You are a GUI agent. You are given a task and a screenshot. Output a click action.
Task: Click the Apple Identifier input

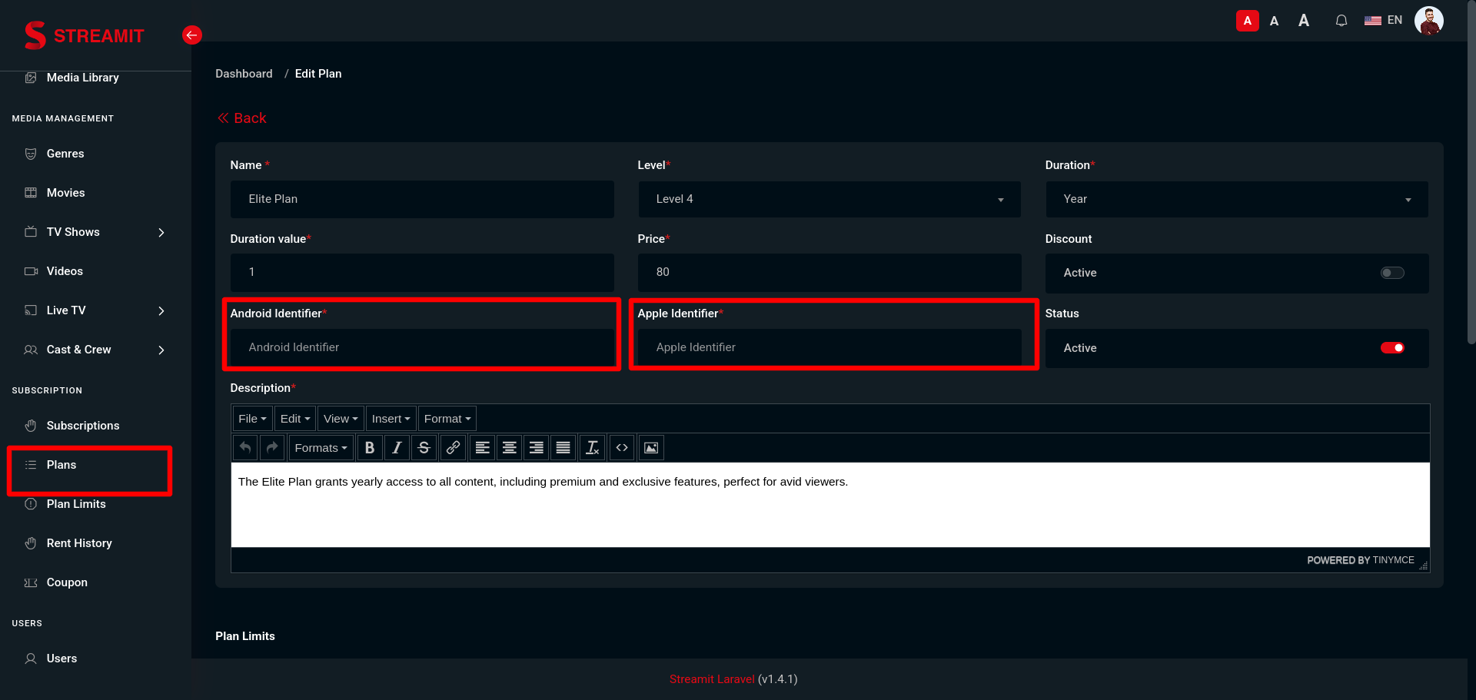click(829, 347)
